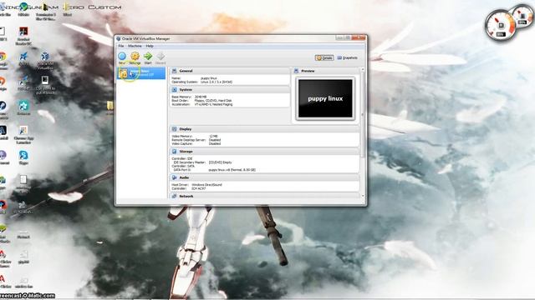The height and width of the screenshot is (300, 535).
Task: Click the 'Linux 2.6 / 3.x (64 bit)' operating system value
Action: [x=217, y=82]
